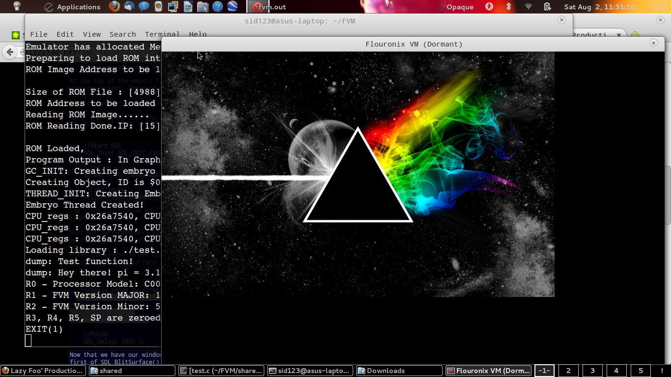Image resolution: width=671 pixels, height=377 pixels.
Task: Launch Firefox from the top panel
Action: [x=114, y=6]
